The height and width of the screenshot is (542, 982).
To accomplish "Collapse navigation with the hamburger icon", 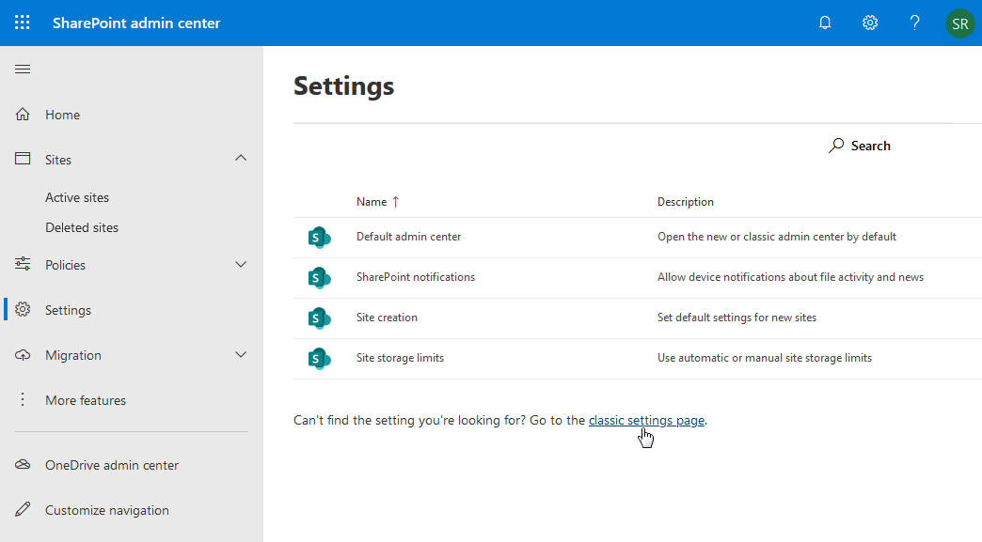I will point(23,69).
